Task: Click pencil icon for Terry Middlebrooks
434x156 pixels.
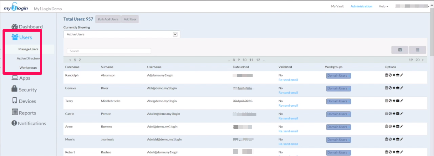Action: point(402,101)
